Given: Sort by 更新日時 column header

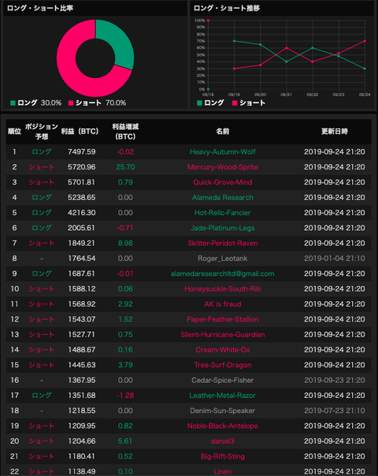Looking at the screenshot, I should pos(335,132).
